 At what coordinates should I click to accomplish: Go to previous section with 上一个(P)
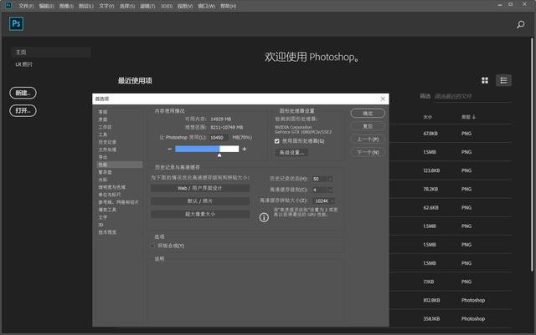coord(368,140)
